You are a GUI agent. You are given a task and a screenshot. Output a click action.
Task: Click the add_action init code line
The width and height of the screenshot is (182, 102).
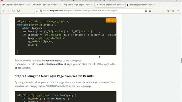(x=43, y=22)
